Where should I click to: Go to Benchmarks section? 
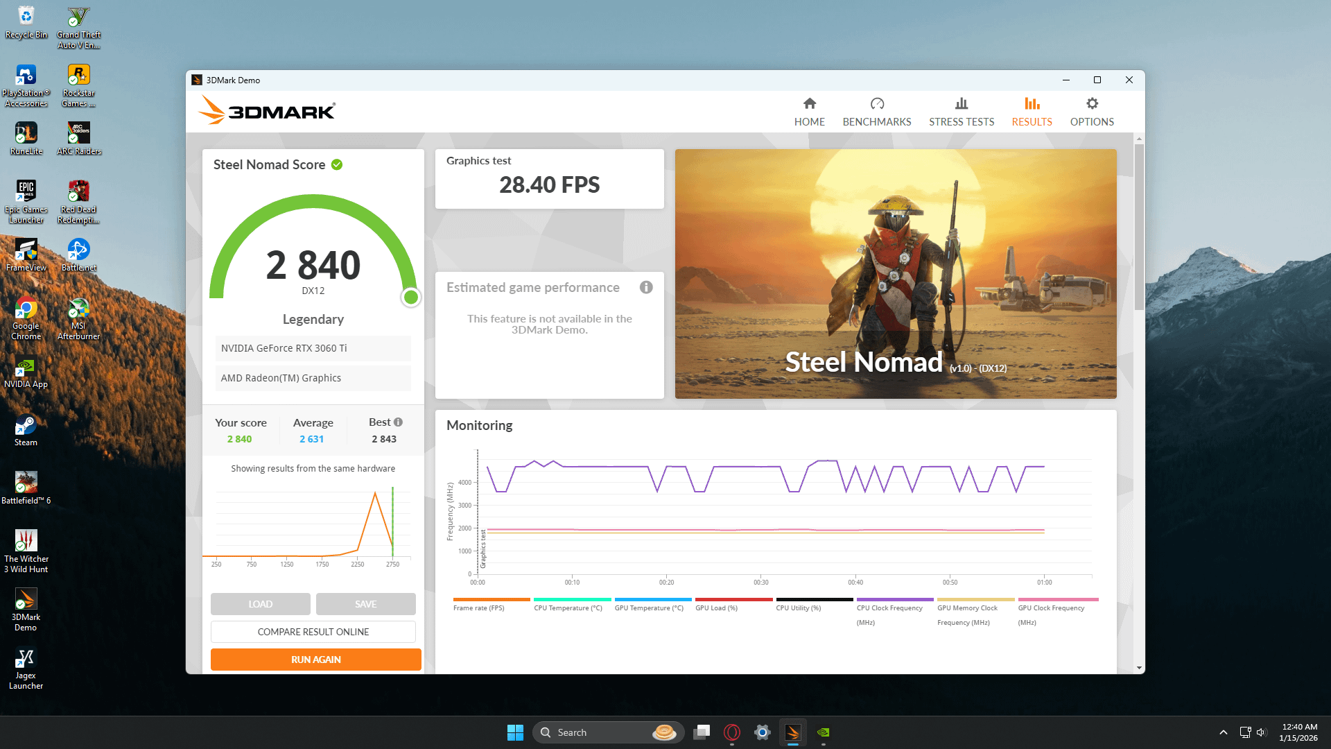(876, 112)
